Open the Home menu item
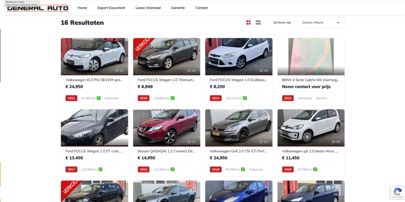405x202 pixels. (82, 8)
